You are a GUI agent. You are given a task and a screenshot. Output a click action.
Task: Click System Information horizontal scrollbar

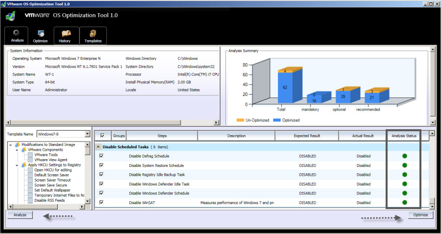[x=96, y=122]
